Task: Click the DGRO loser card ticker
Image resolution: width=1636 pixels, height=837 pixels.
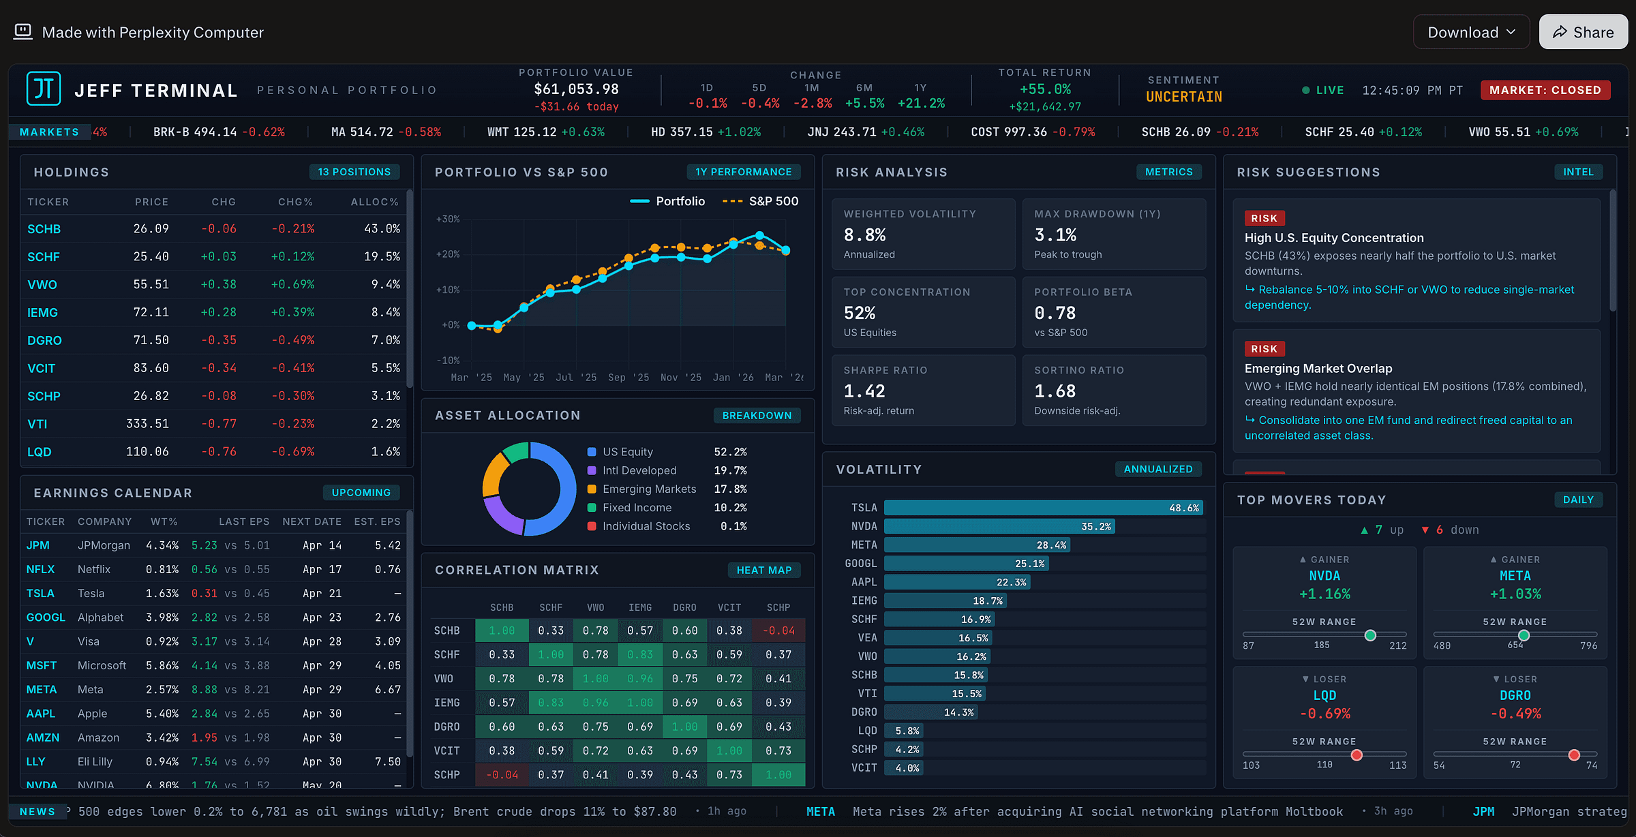Action: [x=1515, y=695]
